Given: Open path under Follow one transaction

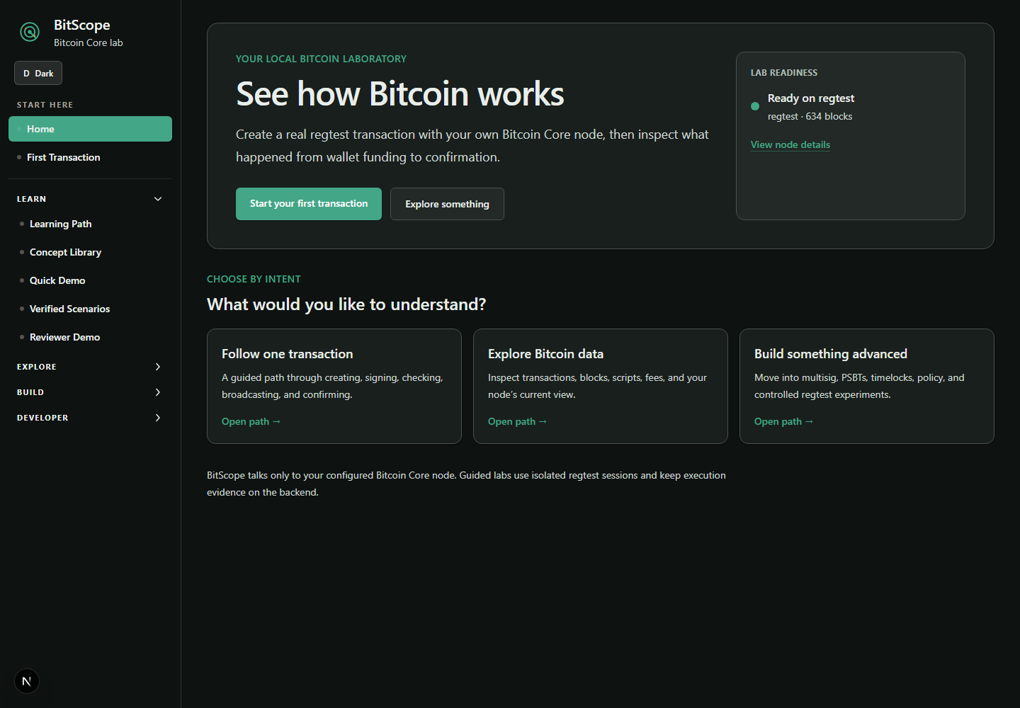Looking at the screenshot, I should (x=251, y=421).
